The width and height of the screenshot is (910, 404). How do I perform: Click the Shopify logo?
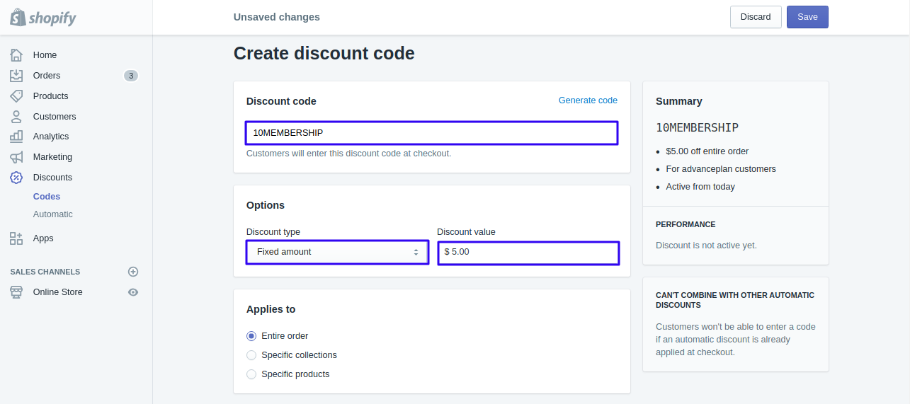tap(43, 17)
